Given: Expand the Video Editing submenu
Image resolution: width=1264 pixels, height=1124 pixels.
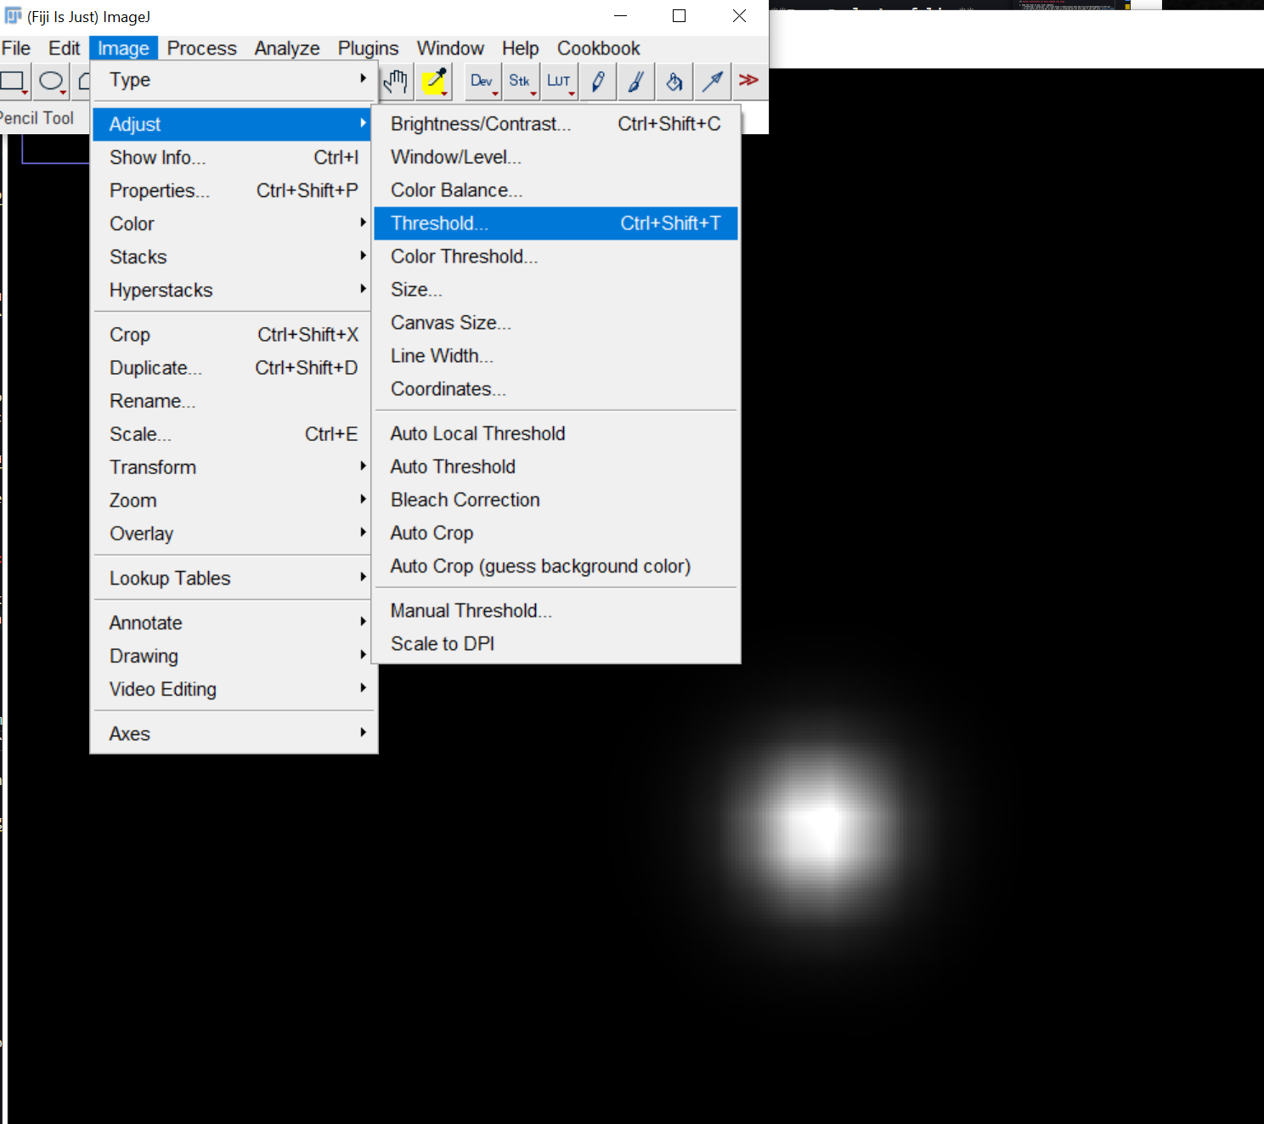Looking at the screenshot, I should [x=234, y=689].
